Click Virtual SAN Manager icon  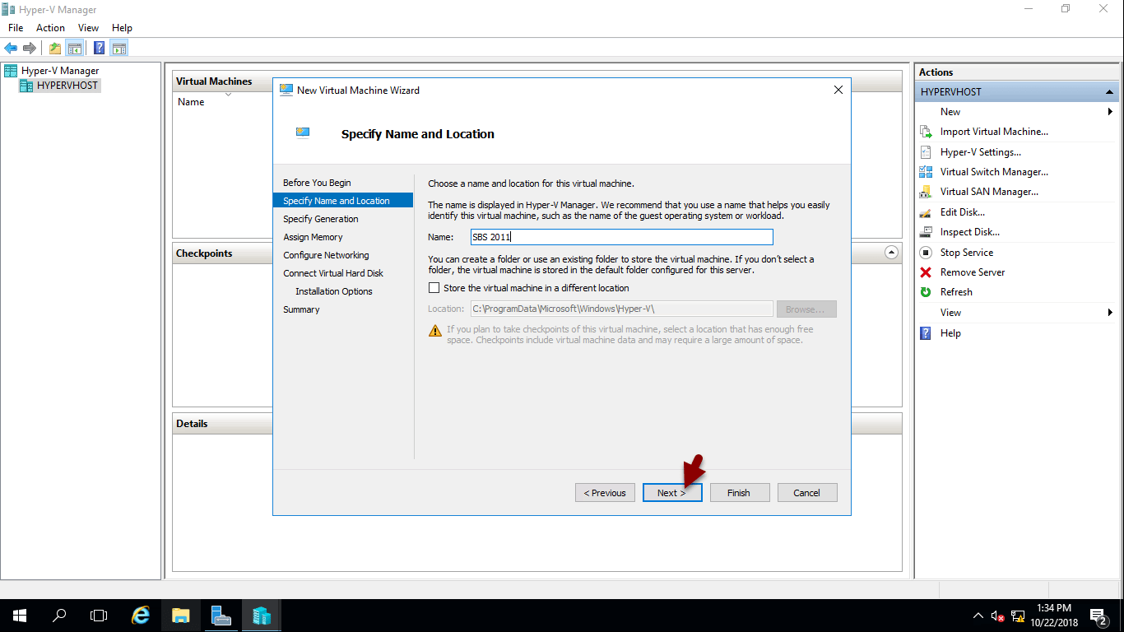coord(926,192)
